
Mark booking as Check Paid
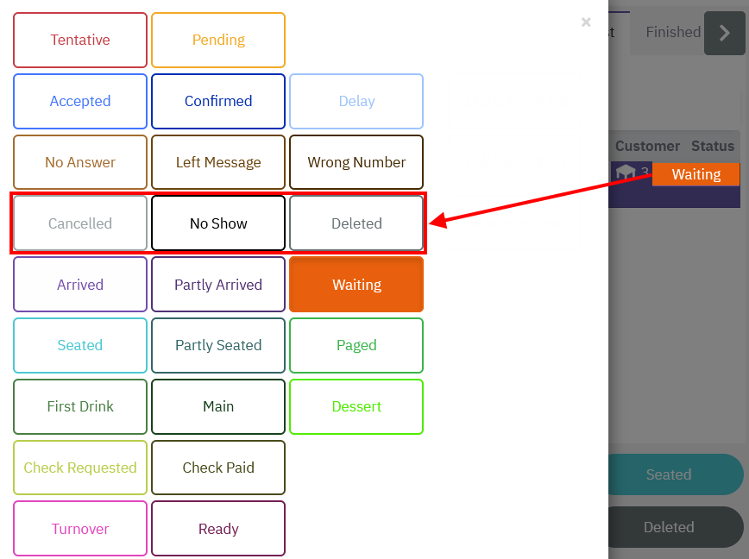[218, 468]
